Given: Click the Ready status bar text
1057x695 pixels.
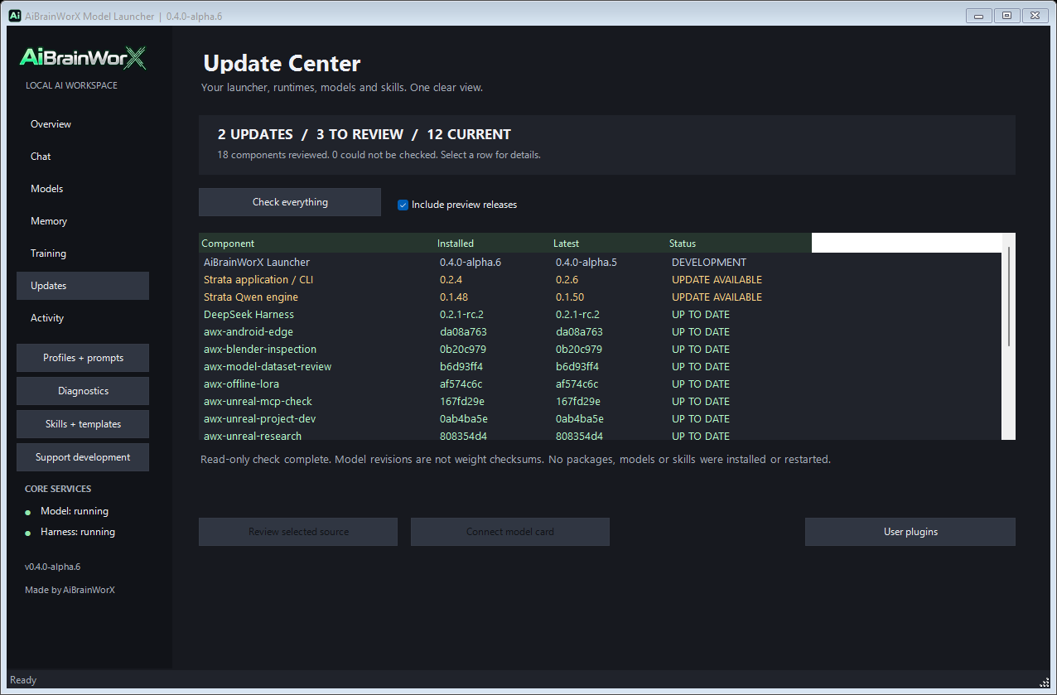Looking at the screenshot, I should click(x=23, y=680).
